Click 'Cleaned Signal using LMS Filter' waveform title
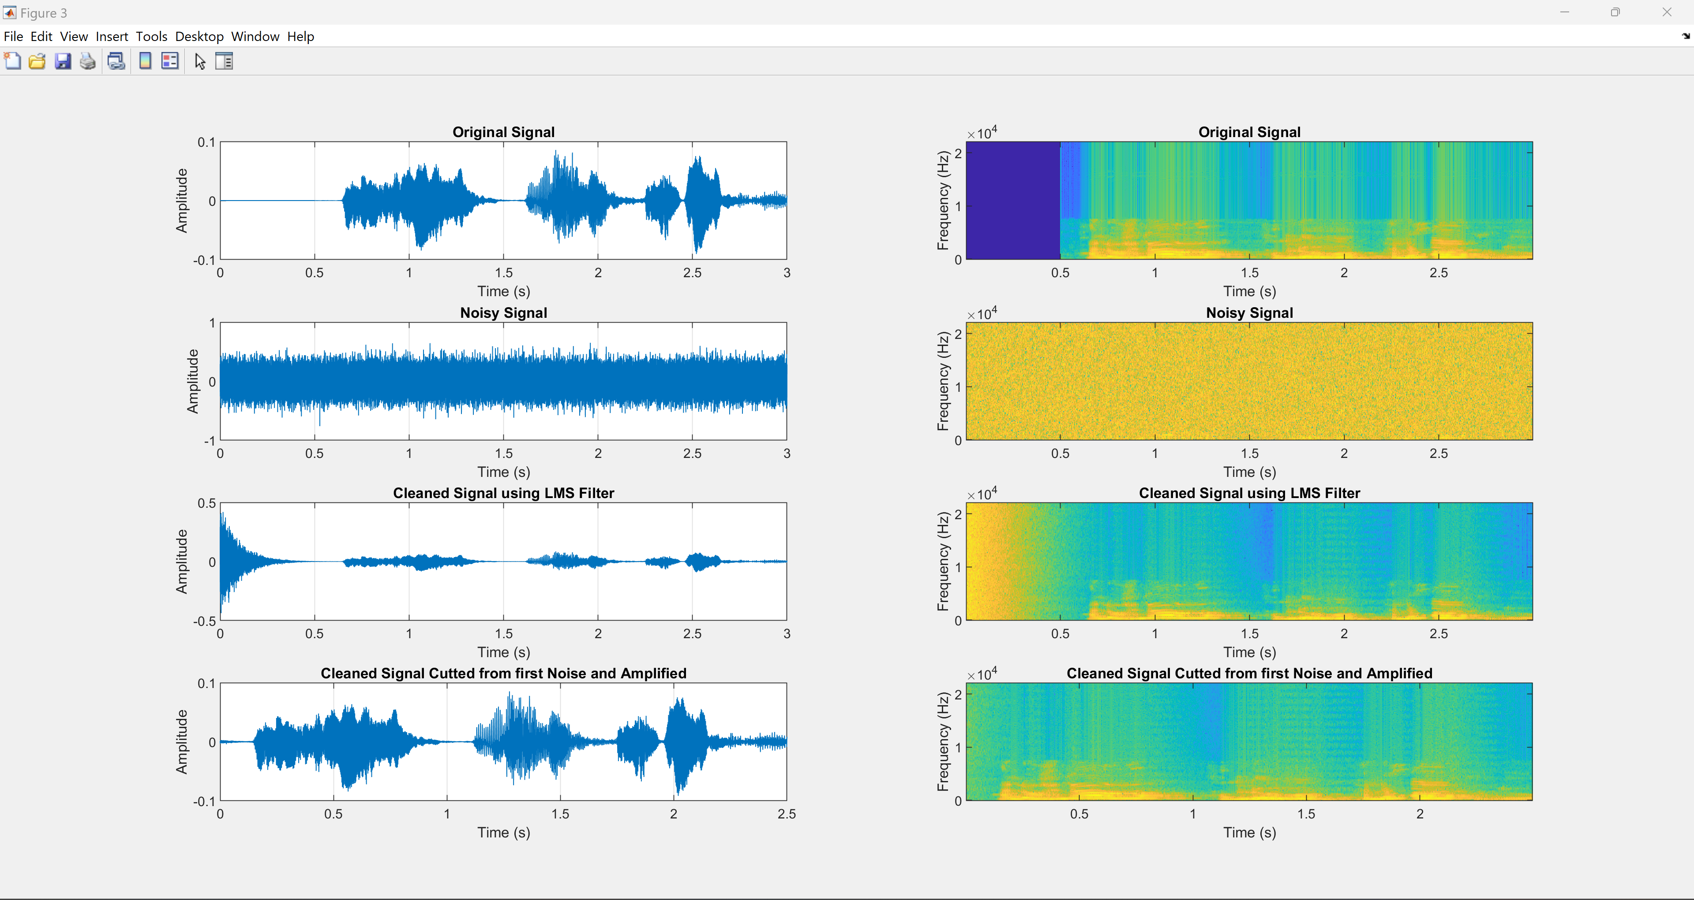1694x900 pixels. [503, 493]
